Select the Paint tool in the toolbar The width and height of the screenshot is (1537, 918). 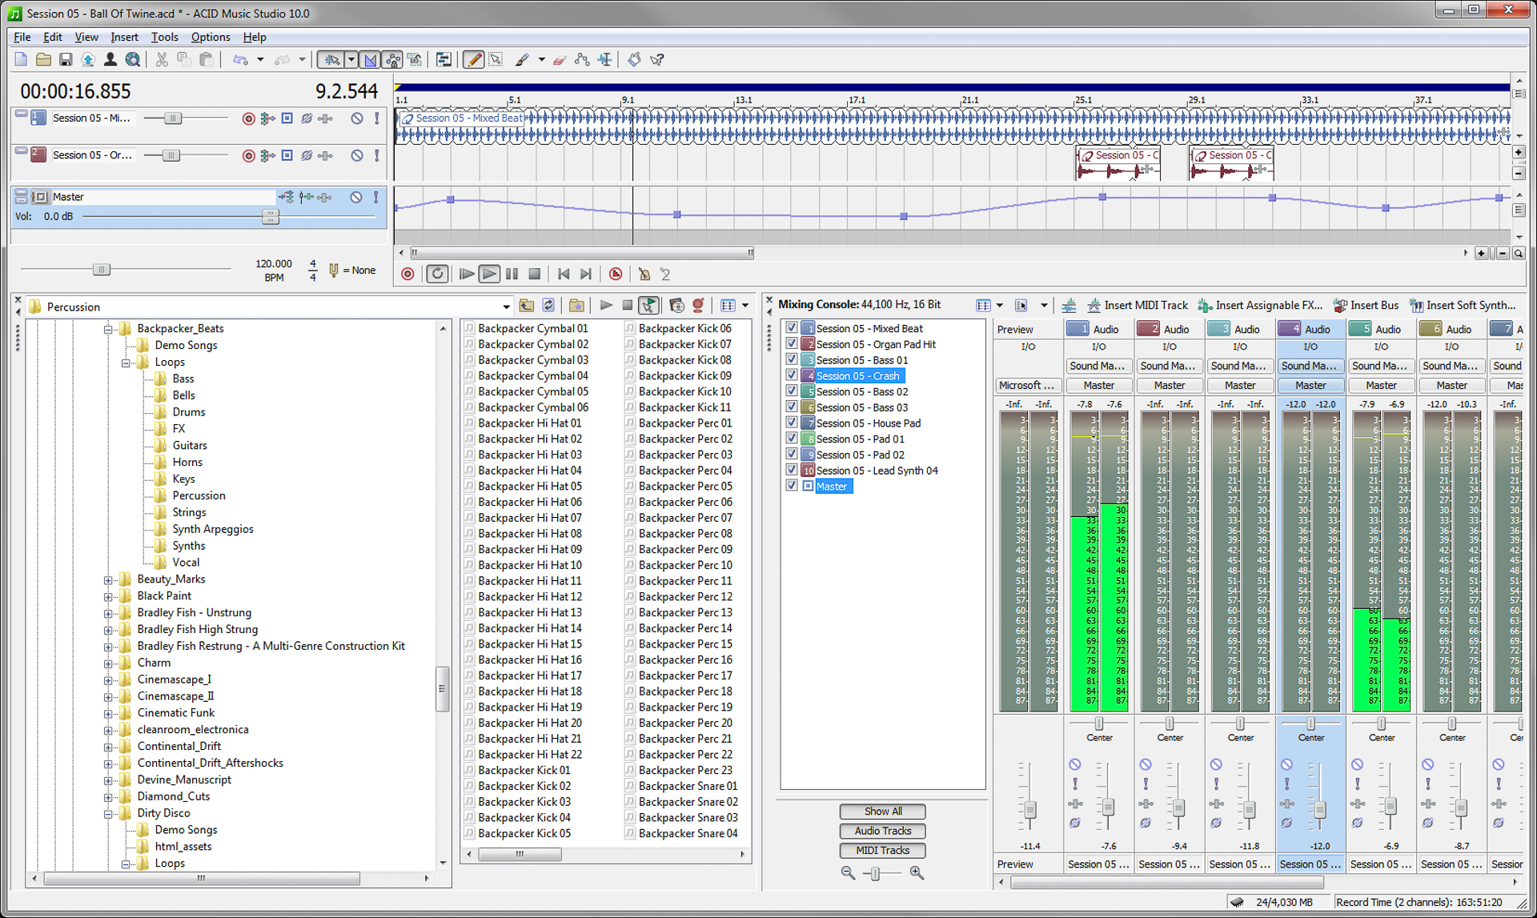coord(523,59)
